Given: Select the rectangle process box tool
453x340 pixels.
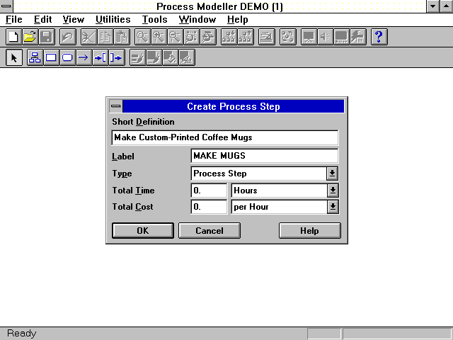Looking at the screenshot, I should click(x=51, y=58).
